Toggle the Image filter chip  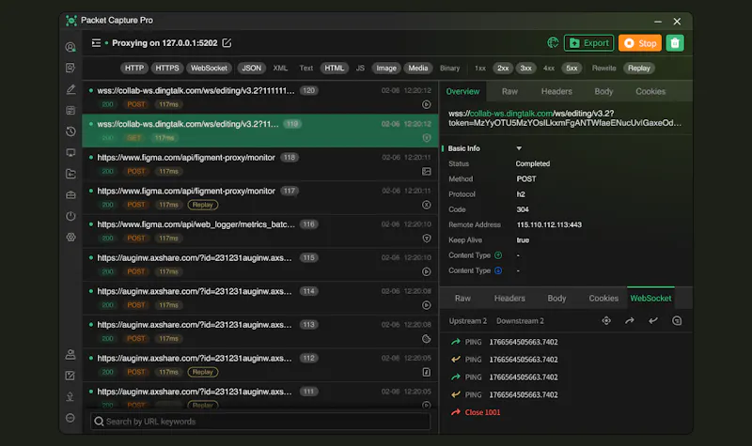click(386, 68)
